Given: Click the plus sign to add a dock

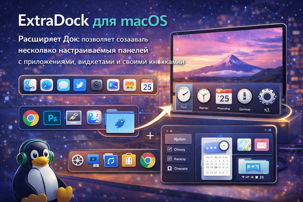Looking at the screenshot, I should pos(150,136).
